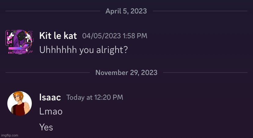Viewport: 253px width, 138px height.
Task: Click divider line right of November 29, 2023
Action: [x=205, y=73]
